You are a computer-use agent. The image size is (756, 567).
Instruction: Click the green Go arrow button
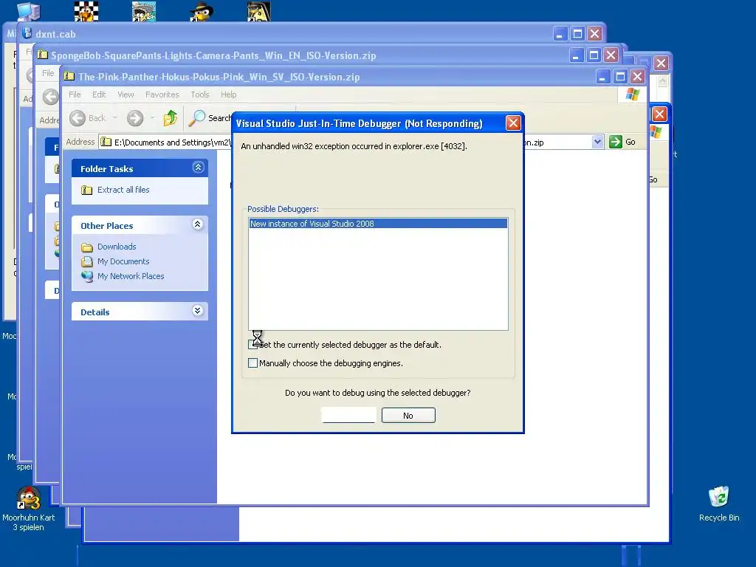[x=615, y=142]
